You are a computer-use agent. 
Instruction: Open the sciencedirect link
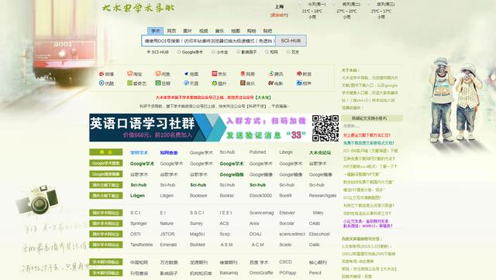tap(292, 234)
